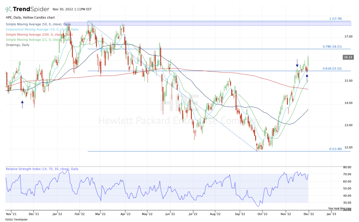This screenshot has height=222, width=359.
Task: Select the 1 (17.76) Fibonacci level label
Action: coord(335,19)
